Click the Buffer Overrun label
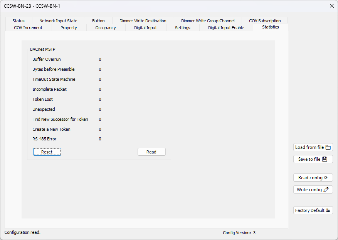Image resolution: width=338 pixels, height=240 pixels. click(x=47, y=59)
